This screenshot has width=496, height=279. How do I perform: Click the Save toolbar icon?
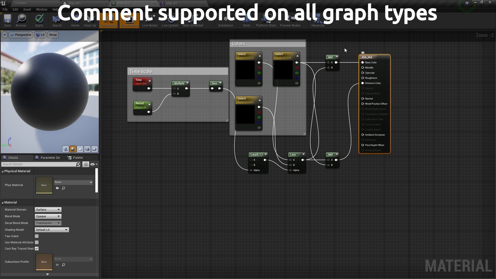click(x=7, y=20)
